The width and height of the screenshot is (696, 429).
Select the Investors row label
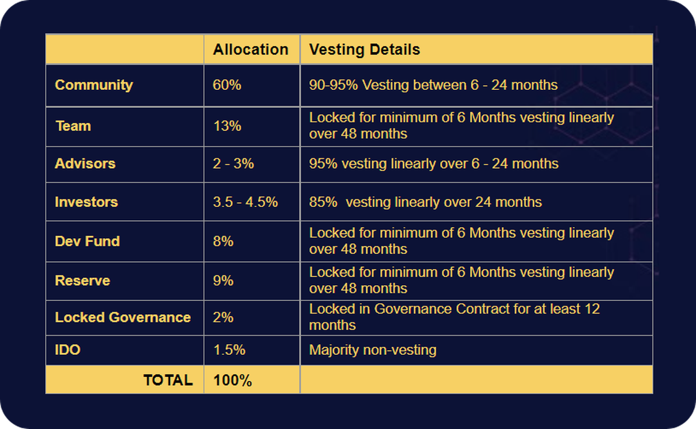click(86, 202)
